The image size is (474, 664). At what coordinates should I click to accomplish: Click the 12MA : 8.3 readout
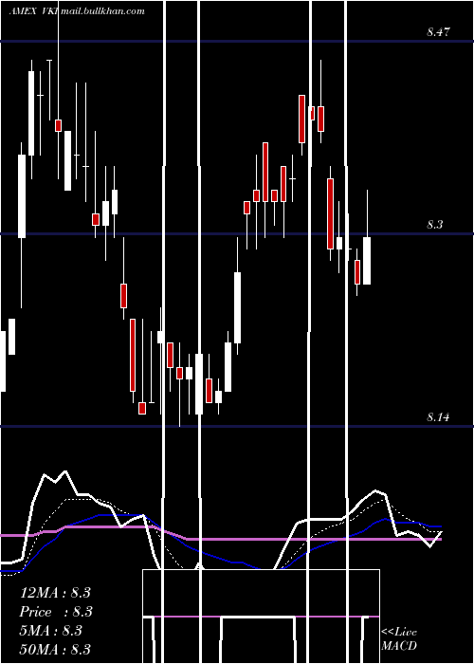tap(55, 593)
